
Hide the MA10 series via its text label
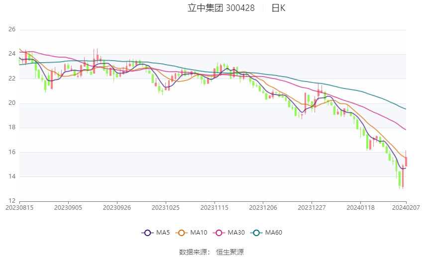point(199,233)
